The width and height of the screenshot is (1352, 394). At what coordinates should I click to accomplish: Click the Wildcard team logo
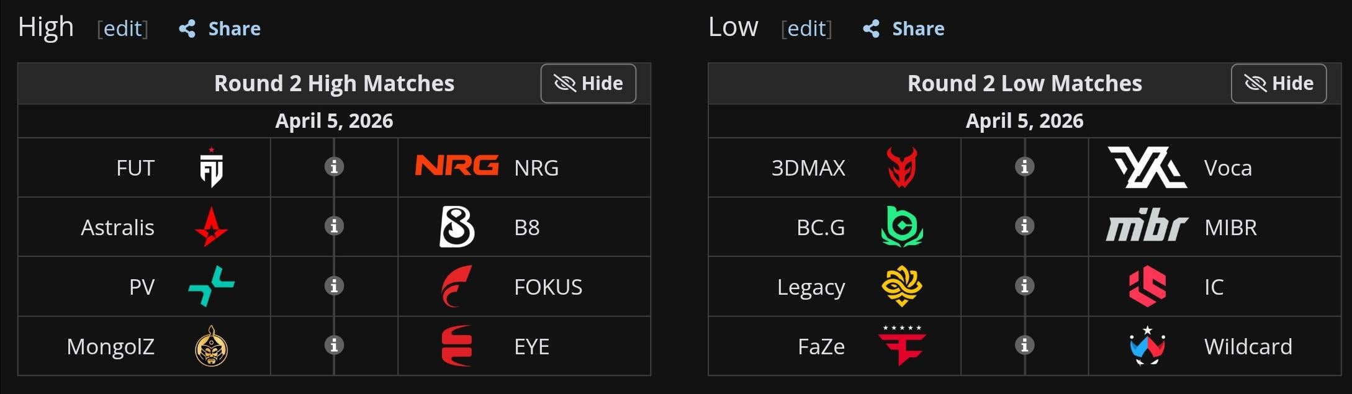(x=1147, y=346)
